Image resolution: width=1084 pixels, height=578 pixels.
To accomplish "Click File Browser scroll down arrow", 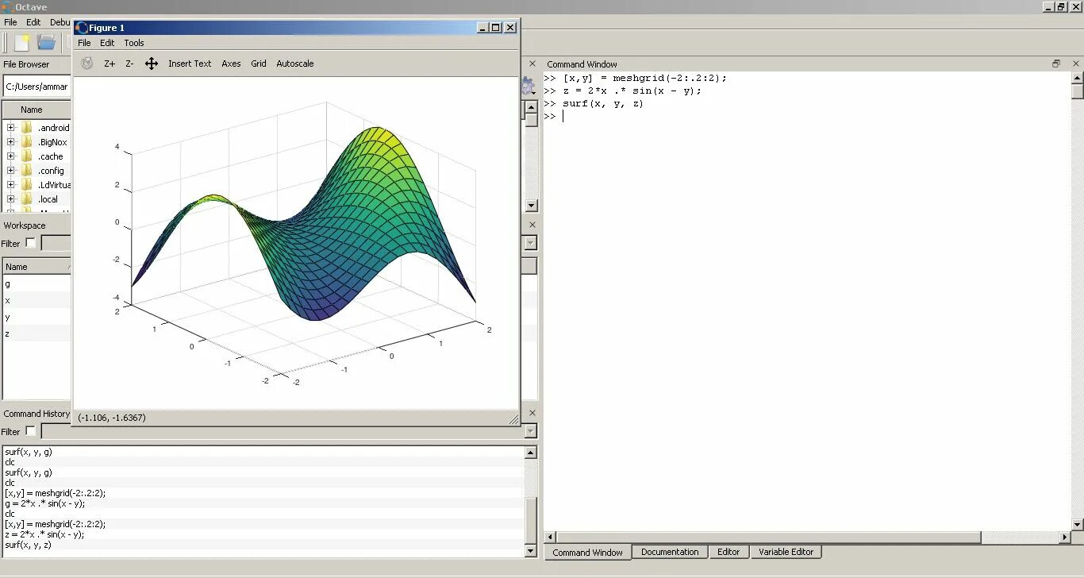I will point(531,206).
